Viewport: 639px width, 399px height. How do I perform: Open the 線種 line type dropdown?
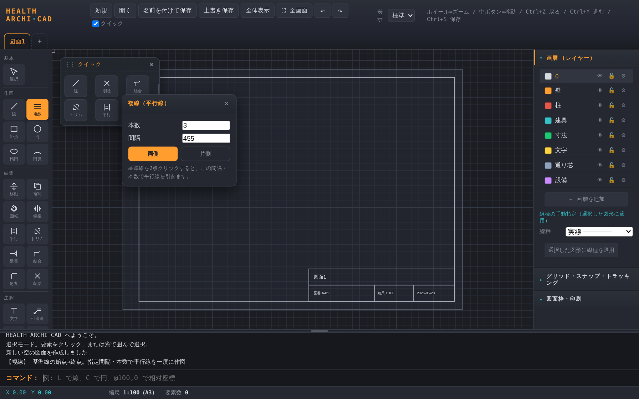[599, 232]
